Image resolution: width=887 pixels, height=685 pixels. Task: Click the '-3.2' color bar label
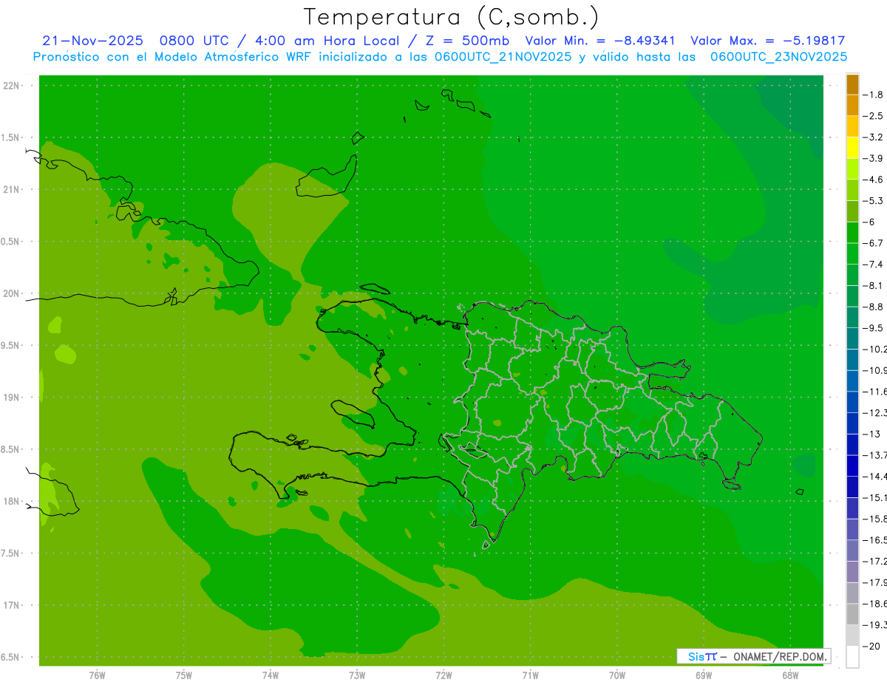873,137
